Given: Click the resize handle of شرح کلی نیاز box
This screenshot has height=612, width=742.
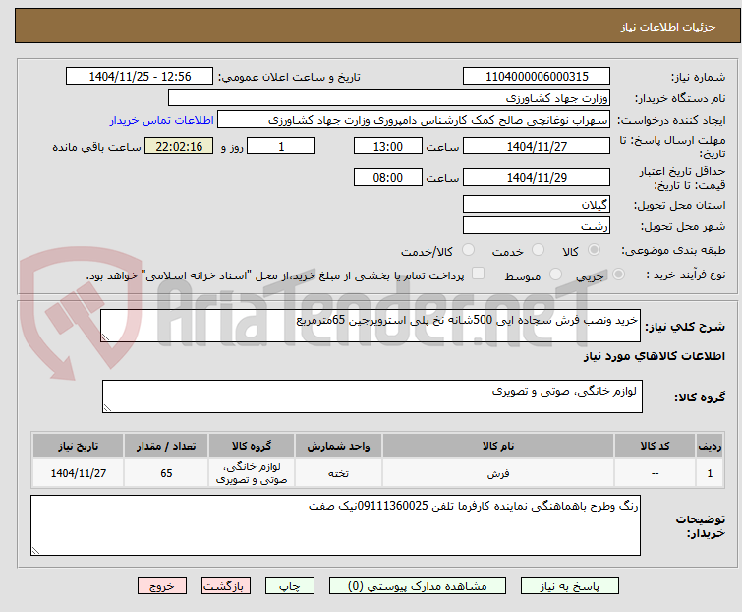Looking at the screenshot, I should (x=105, y=337).
